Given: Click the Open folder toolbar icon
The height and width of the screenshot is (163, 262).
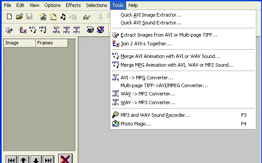Looking at the screenshot, I should 19,17.
